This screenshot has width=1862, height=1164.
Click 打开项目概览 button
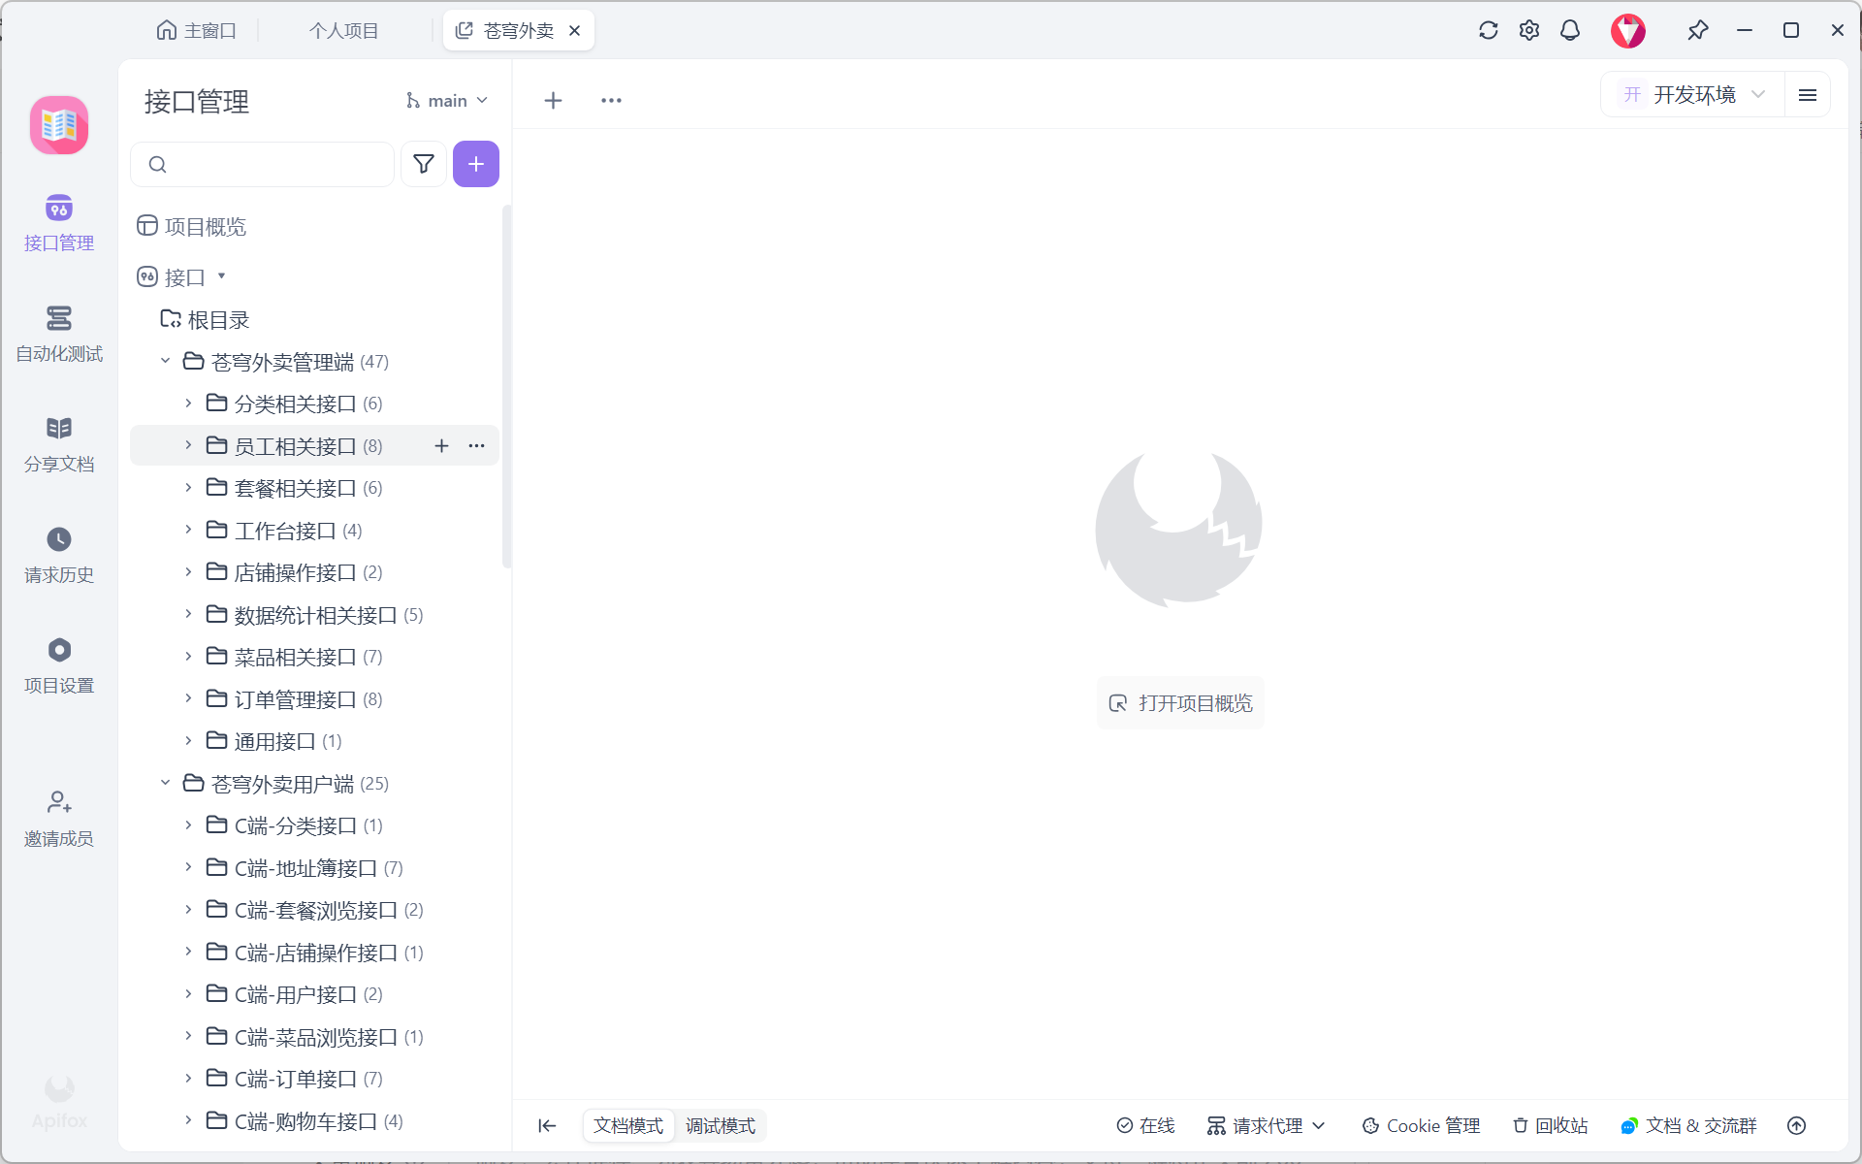tap(1180, 703)
